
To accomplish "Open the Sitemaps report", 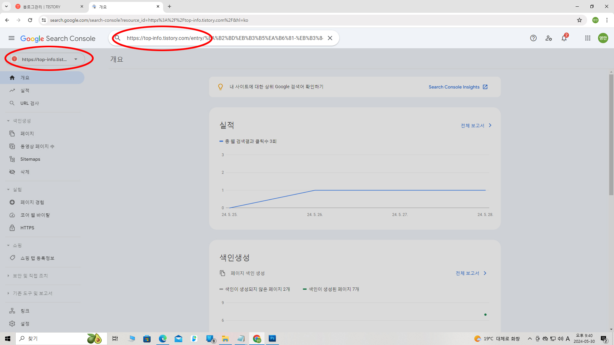I will point(30,159).
